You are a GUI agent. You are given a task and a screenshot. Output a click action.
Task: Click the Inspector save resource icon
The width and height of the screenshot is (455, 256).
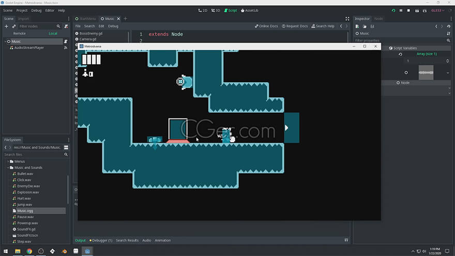click(372, 26)
